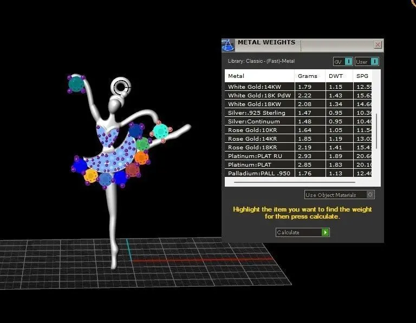This screenshot has height=323, width=416.
Task: Click the Calculate button
Action: tap(302, 233)
